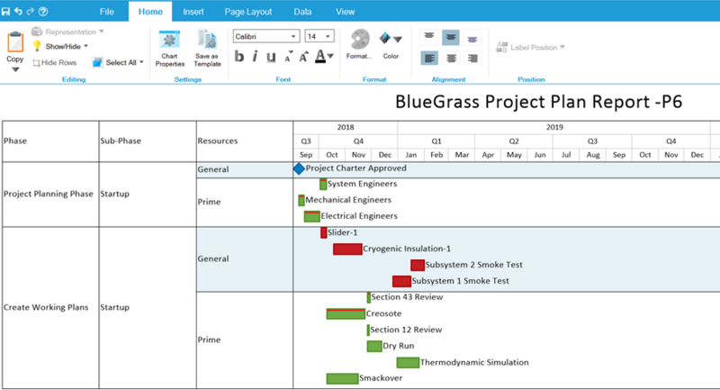The image size is (720, 390).
Task: Open the Select All menu button
Action: 118,62
